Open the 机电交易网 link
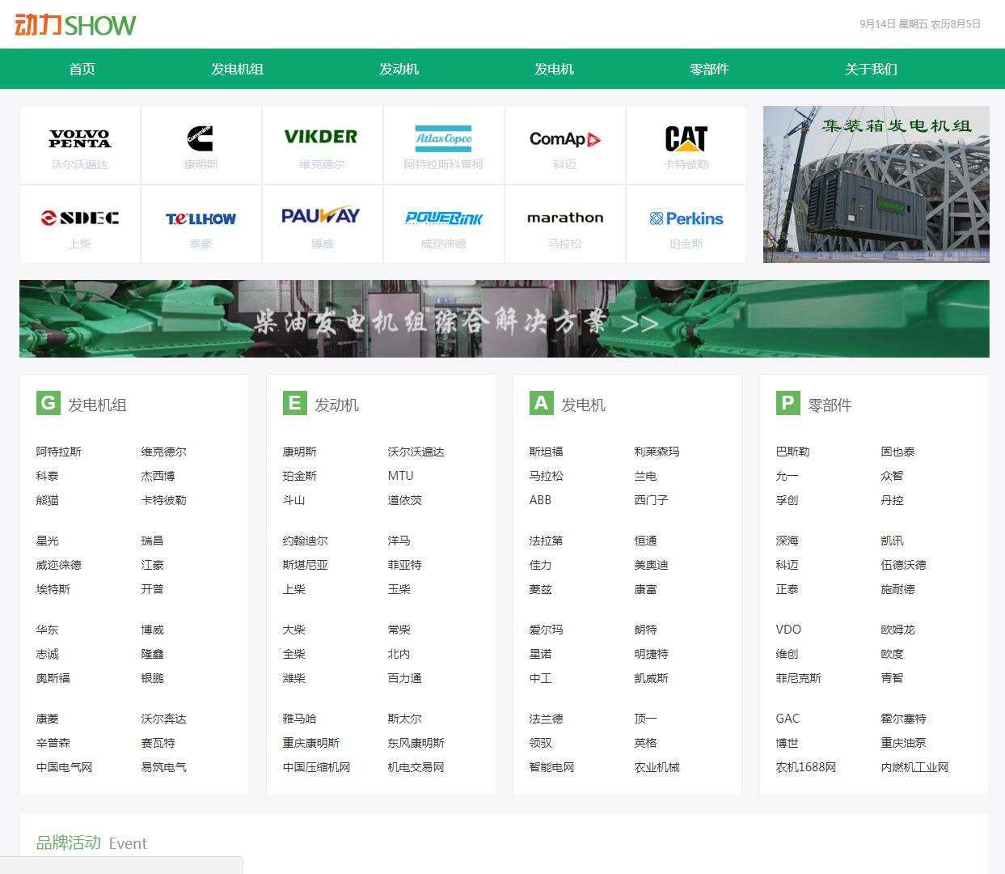 (x=416, y=767)
